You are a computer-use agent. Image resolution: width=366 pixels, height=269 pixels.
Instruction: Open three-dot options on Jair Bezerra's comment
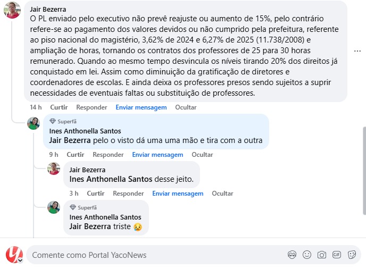click(x=357, y=51)
